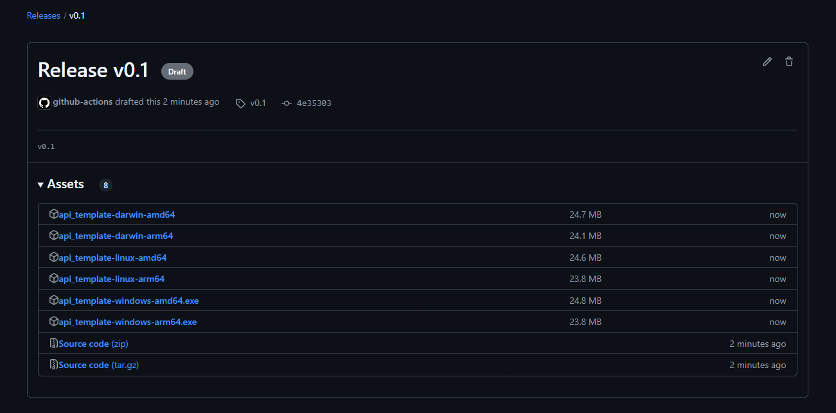836x413 pixels.
Task: Click the archive icon beside Source code (tar.gz)
Action: tap(54, 364)
